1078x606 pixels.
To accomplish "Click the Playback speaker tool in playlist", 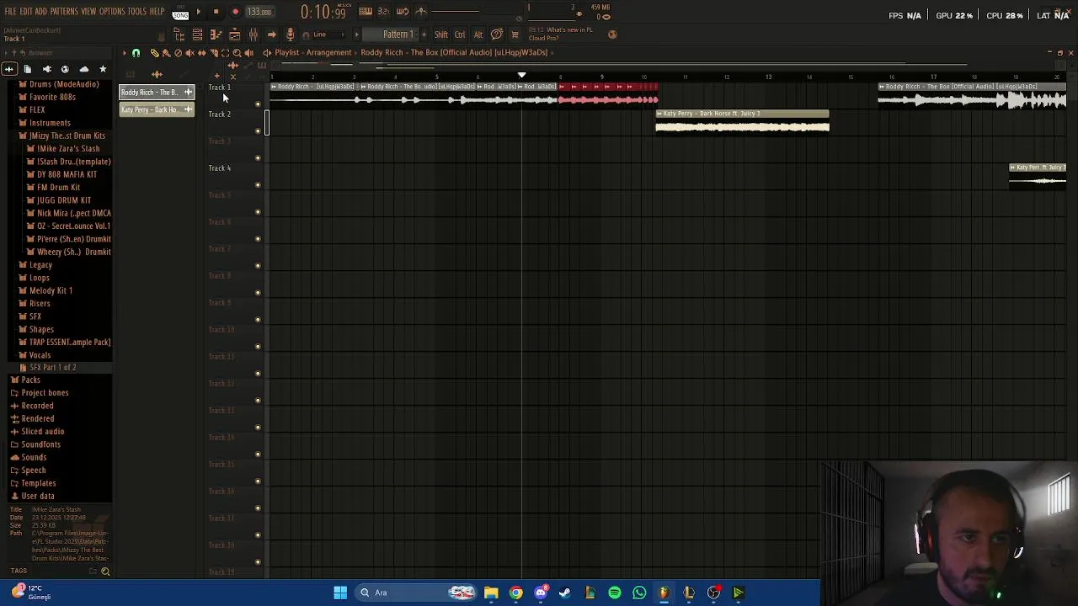I will point(248,52).
